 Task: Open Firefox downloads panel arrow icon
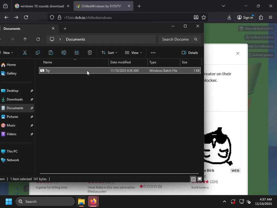coord(229,17)
